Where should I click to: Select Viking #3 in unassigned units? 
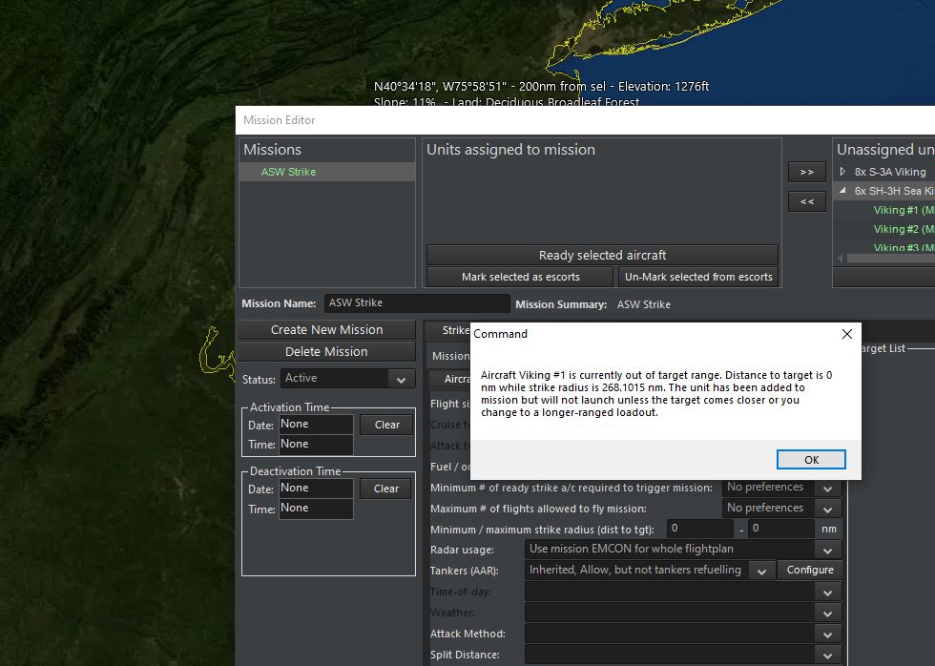click(x=904, y=247)
